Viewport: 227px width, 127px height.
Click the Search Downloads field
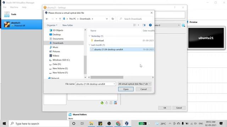tap(135, 19)
